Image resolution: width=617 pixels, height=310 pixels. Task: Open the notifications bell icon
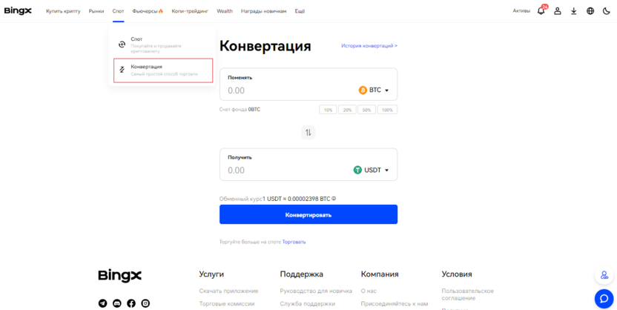(x=541, y=11)
